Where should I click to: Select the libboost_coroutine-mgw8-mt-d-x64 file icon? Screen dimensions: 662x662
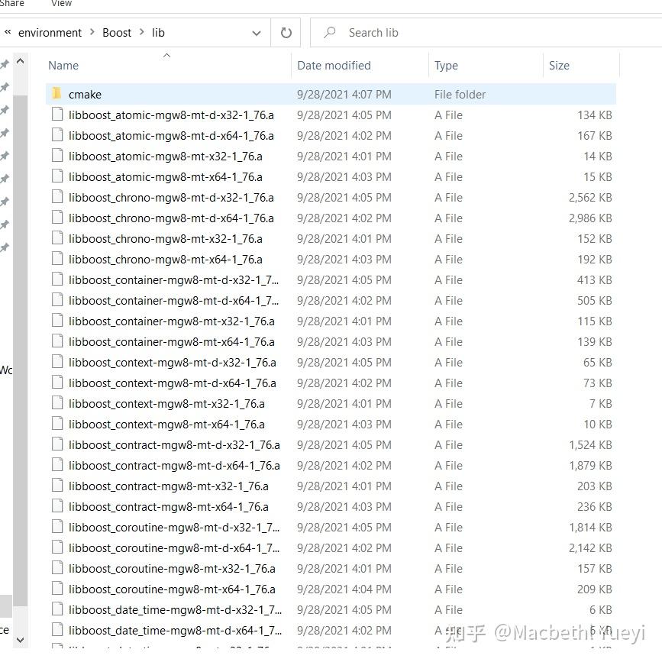tap(58, 547)
